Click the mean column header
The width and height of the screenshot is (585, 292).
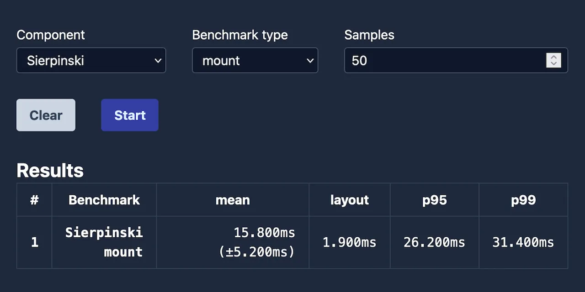(233, 200)
